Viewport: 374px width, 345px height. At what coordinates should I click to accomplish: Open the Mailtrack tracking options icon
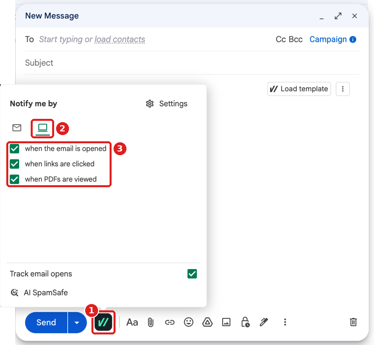103,322
